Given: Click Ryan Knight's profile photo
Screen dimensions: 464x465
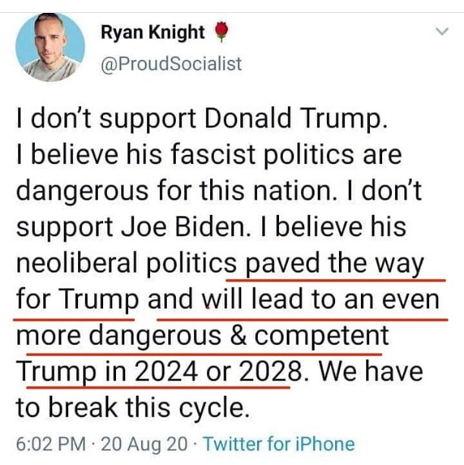Looking at the screenshot, I should (x=50, y=48).
